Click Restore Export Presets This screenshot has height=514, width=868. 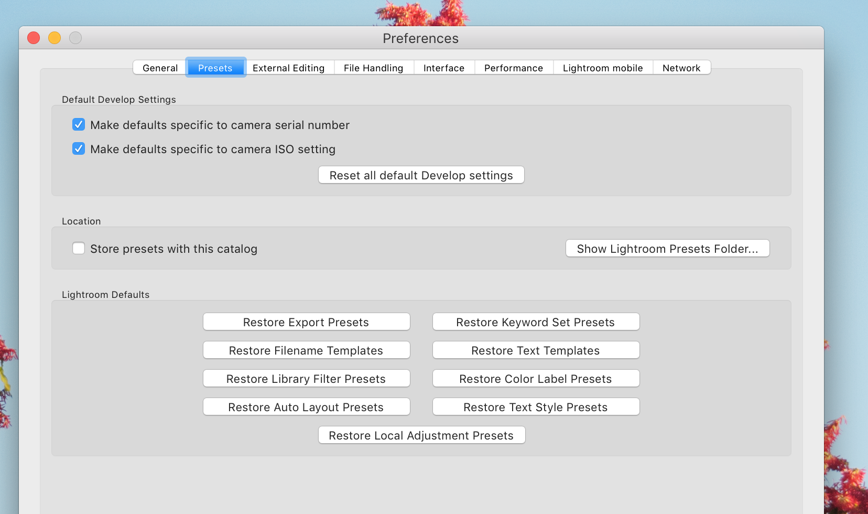point(307,322)
